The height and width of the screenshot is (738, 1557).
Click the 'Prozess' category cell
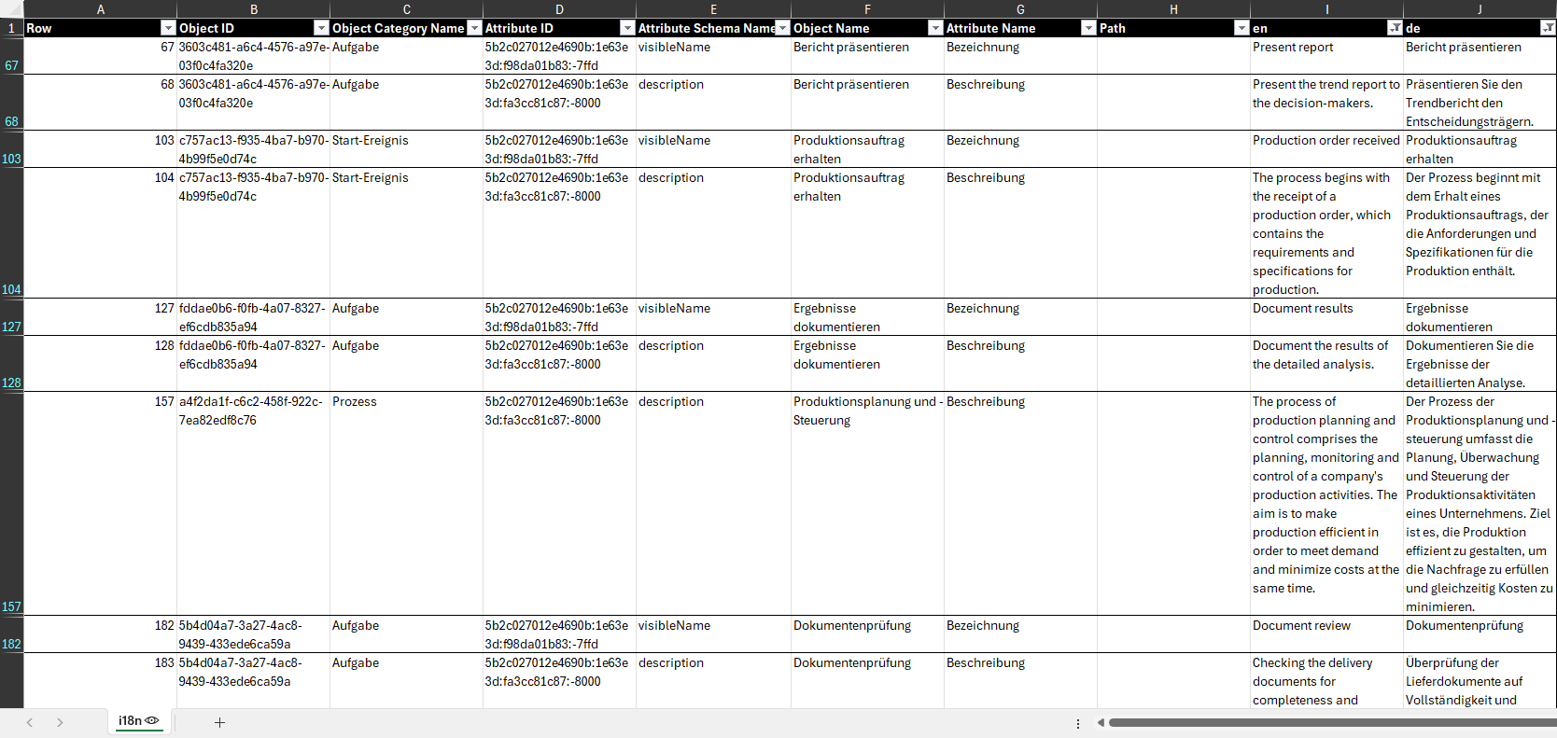[x=407, y=504]
